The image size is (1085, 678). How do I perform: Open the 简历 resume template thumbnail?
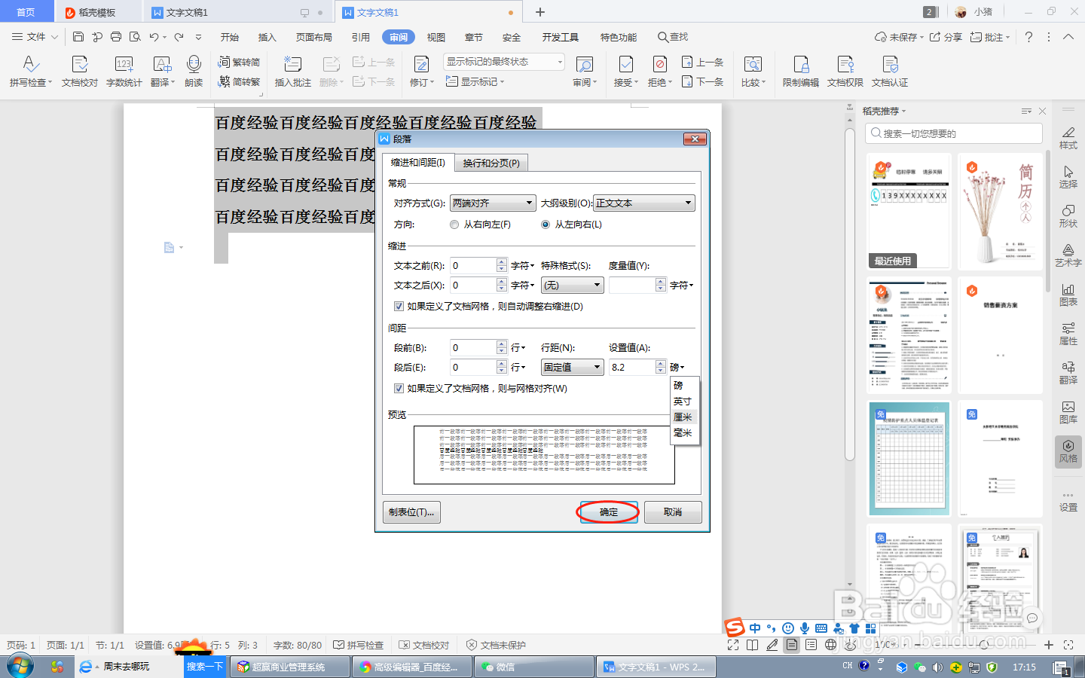1000,212
